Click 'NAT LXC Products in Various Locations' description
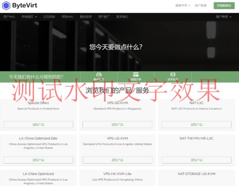Screen dimensions: 239x186 pyautogui.click(x=196, y=108)
